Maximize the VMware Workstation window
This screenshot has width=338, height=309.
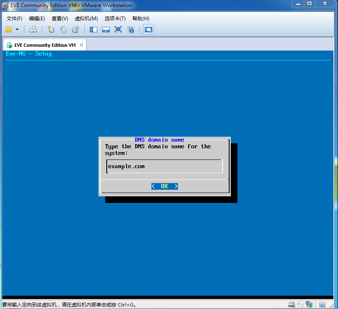(309, 4)
